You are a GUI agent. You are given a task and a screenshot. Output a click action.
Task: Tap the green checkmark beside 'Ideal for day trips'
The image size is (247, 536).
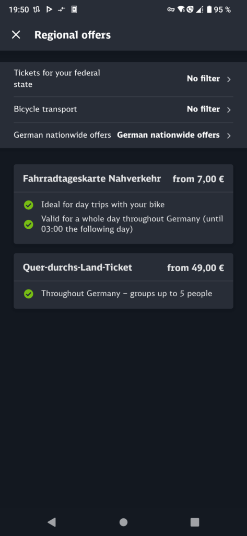pos(29,205)
